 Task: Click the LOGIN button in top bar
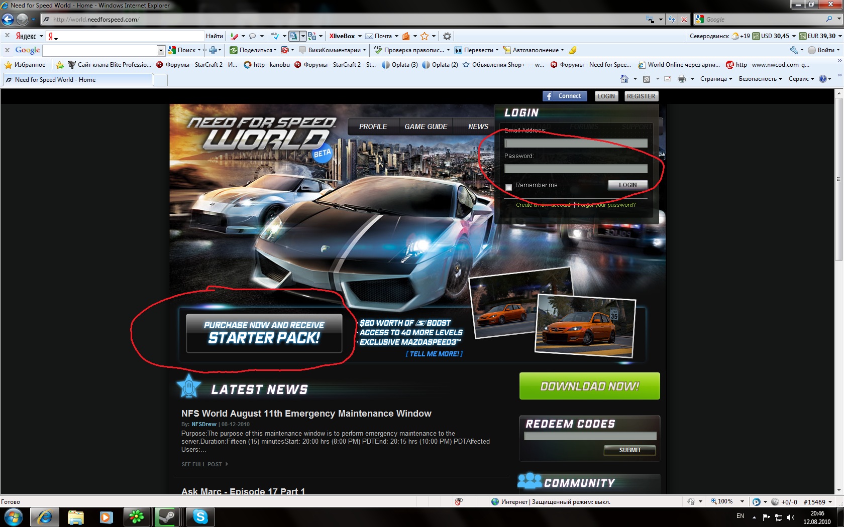[x=606, y=96]
